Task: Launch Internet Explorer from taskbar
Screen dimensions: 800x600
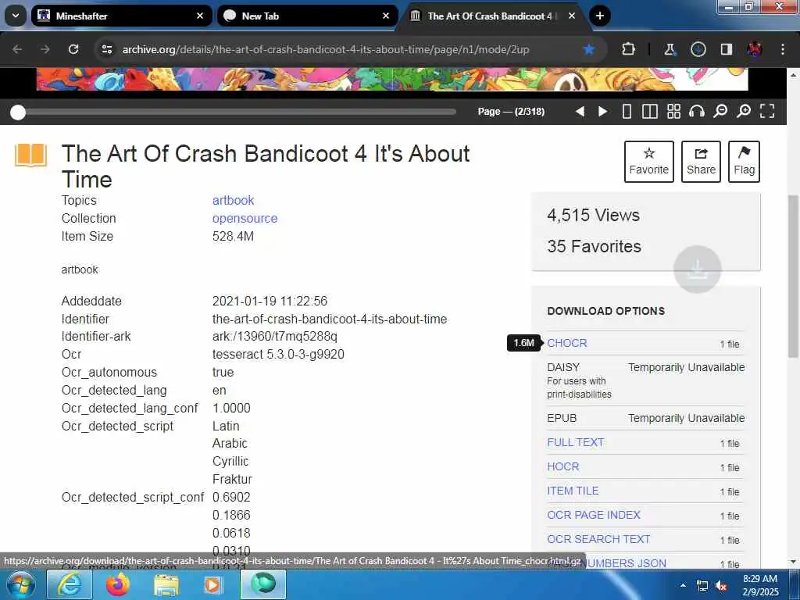Action: 69,584
